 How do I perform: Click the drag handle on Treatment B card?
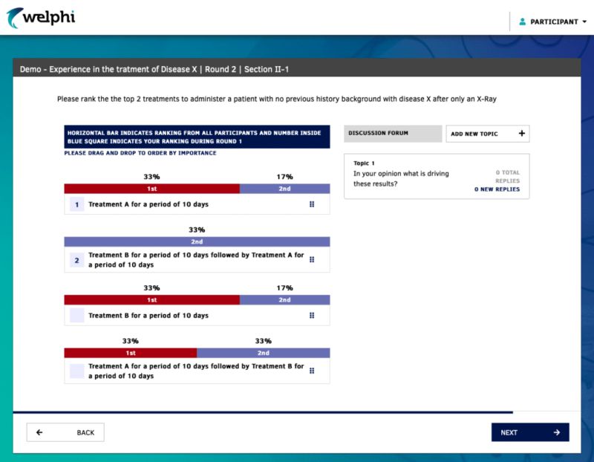point(312,315)
